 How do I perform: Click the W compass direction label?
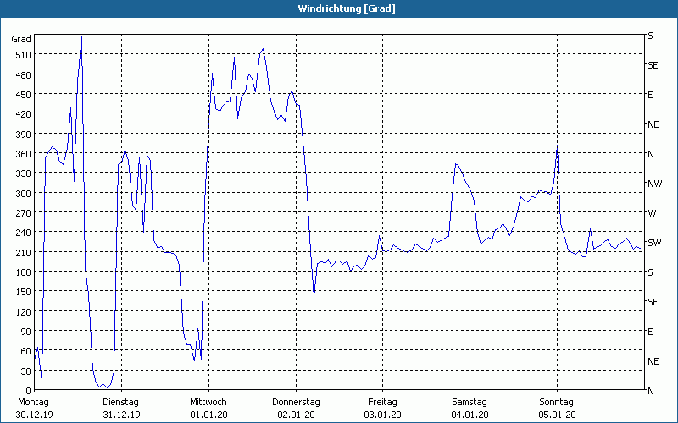pos(652,213)
